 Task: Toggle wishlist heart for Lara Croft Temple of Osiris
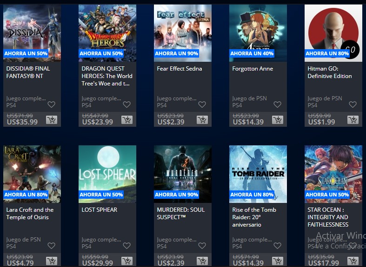(x=51, y=246)
